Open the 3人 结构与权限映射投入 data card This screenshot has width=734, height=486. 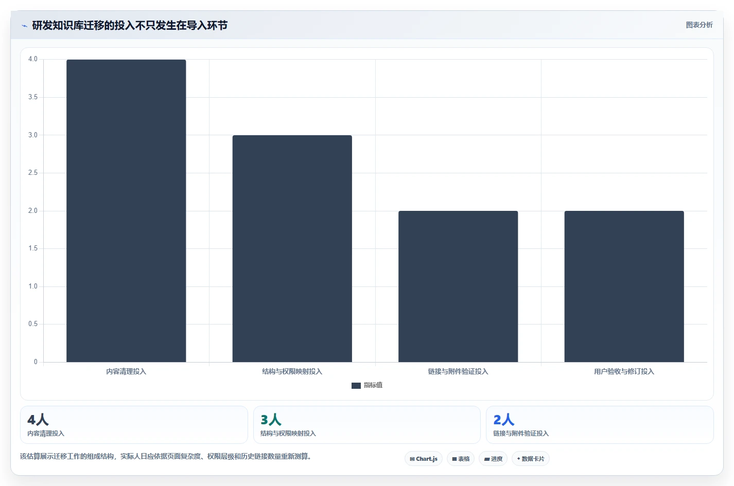367,425
